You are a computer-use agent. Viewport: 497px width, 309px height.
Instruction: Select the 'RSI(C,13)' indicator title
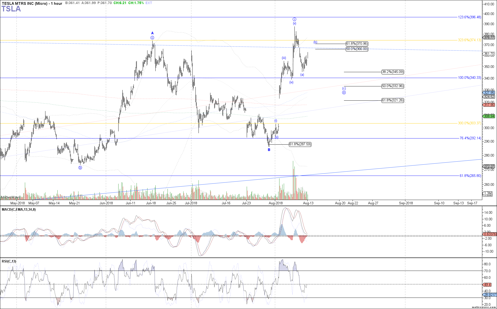pos(9,261)
